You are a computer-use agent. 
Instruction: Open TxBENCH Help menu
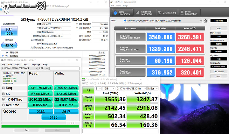125,5
